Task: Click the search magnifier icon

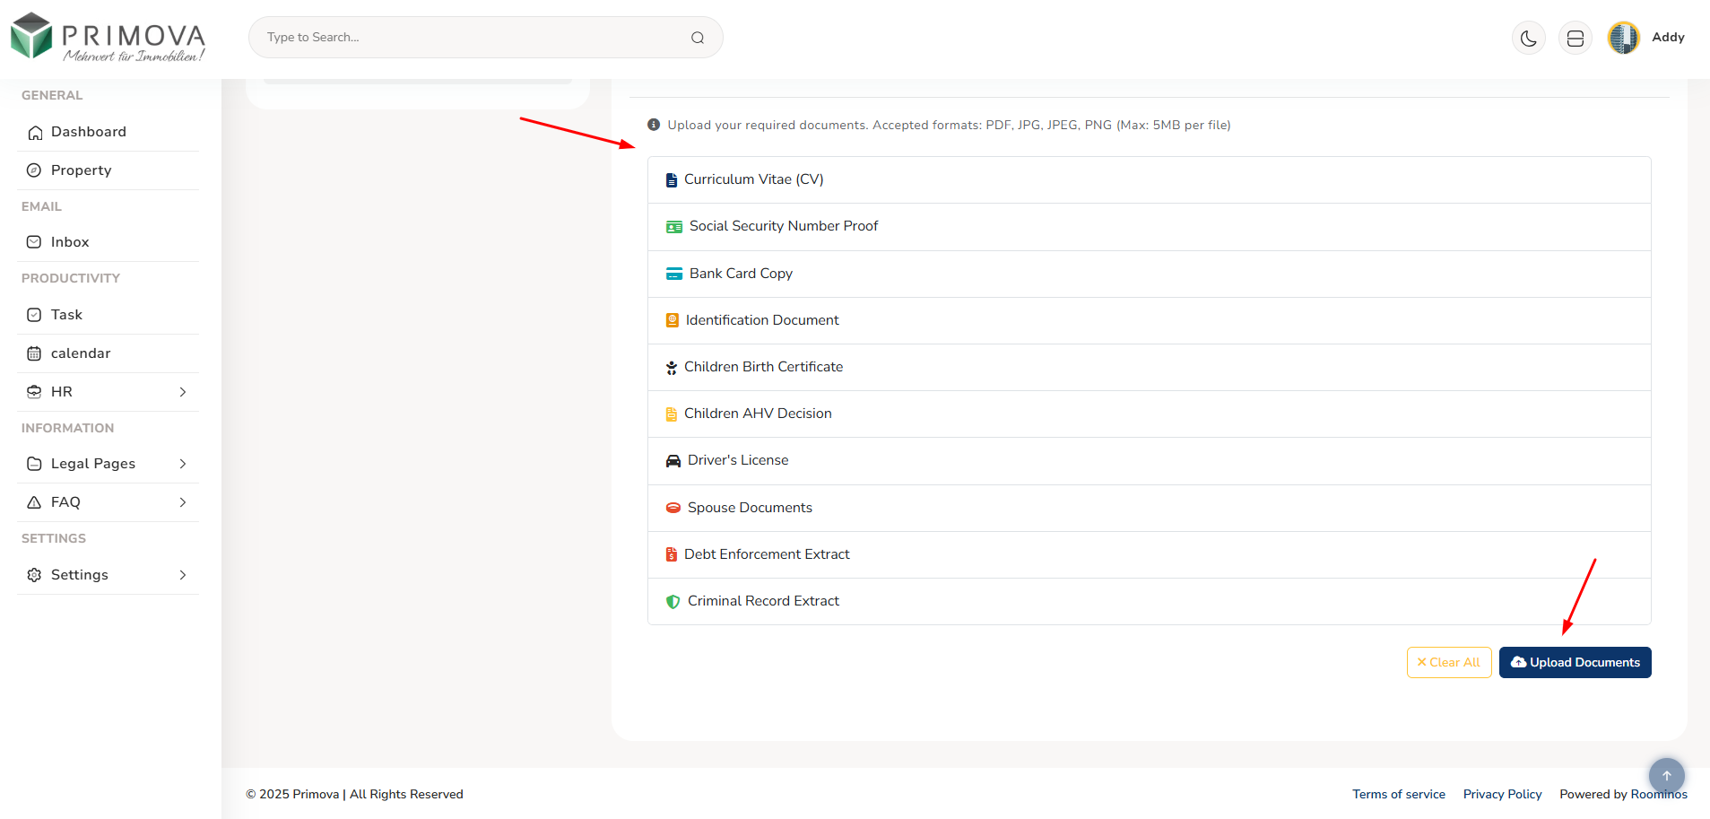Action: 697,38
